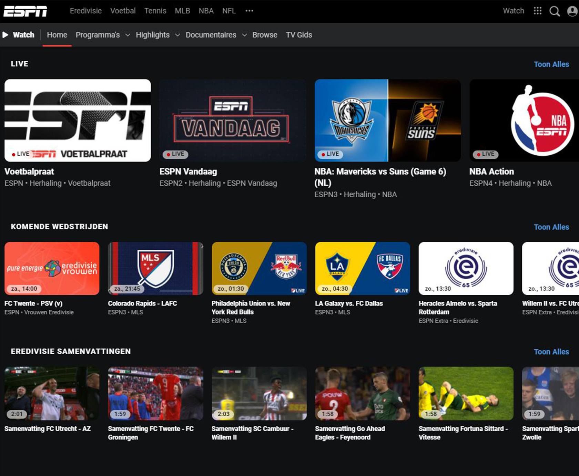Play the Go Ahead Eagles - Feyenoord summary
This screenshot has width=579, height=476.
363,393
